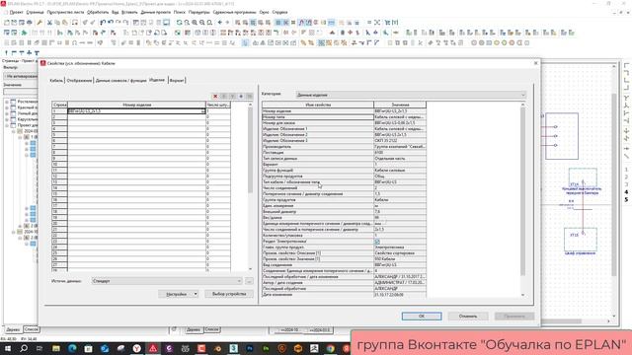The height and width of the screenshot is (355, 632).
Task: Click the parts table vertical scrollbar
Action: [x=250, y=185]
